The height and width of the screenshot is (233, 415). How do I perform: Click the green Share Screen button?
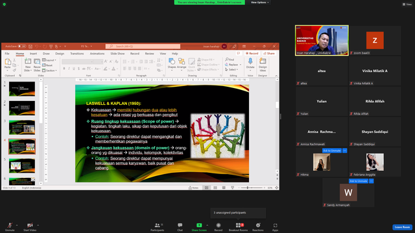[x=199, y=227]
